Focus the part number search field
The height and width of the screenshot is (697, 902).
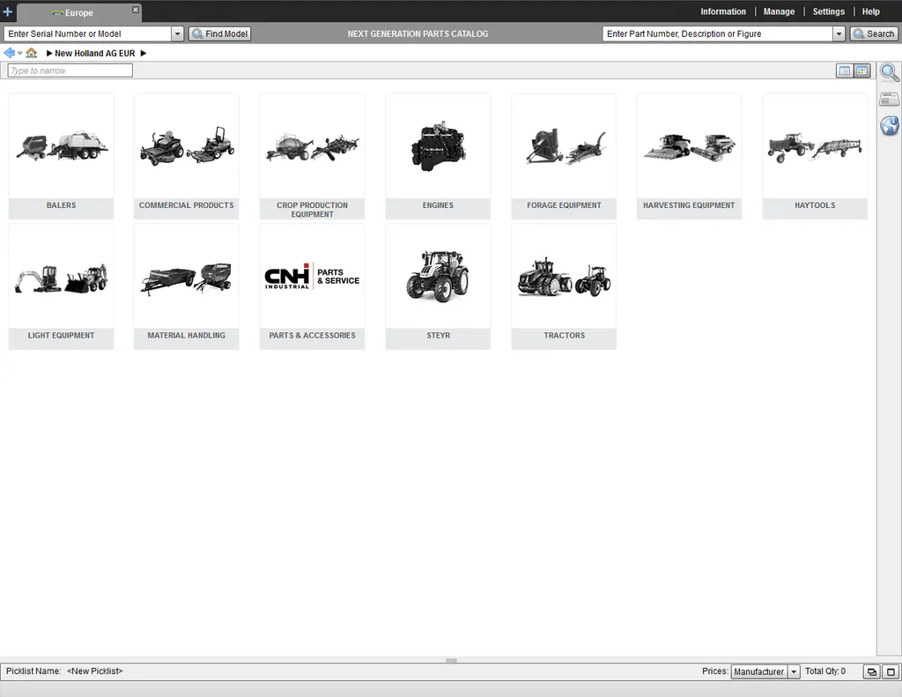[x=717, y=34]
